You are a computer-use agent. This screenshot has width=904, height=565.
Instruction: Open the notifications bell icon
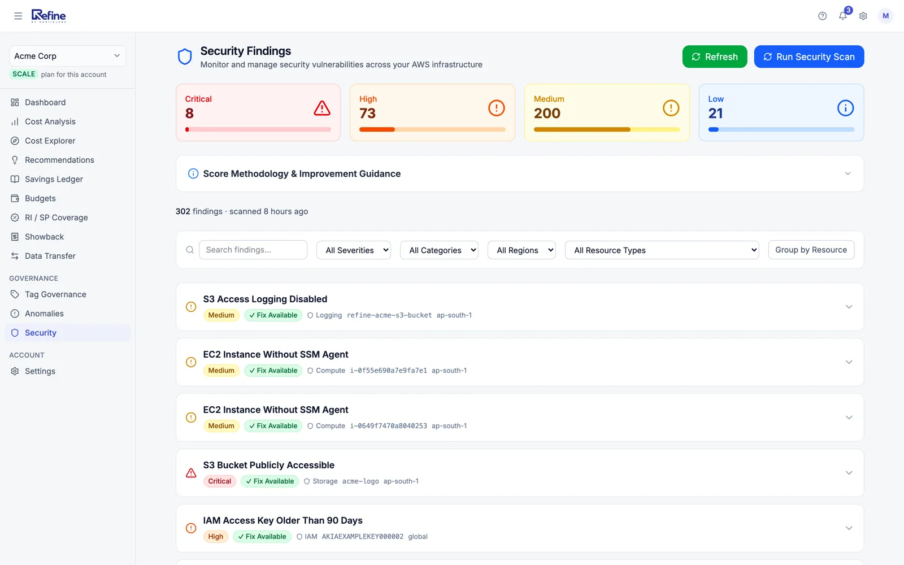(x=843, y=16)
